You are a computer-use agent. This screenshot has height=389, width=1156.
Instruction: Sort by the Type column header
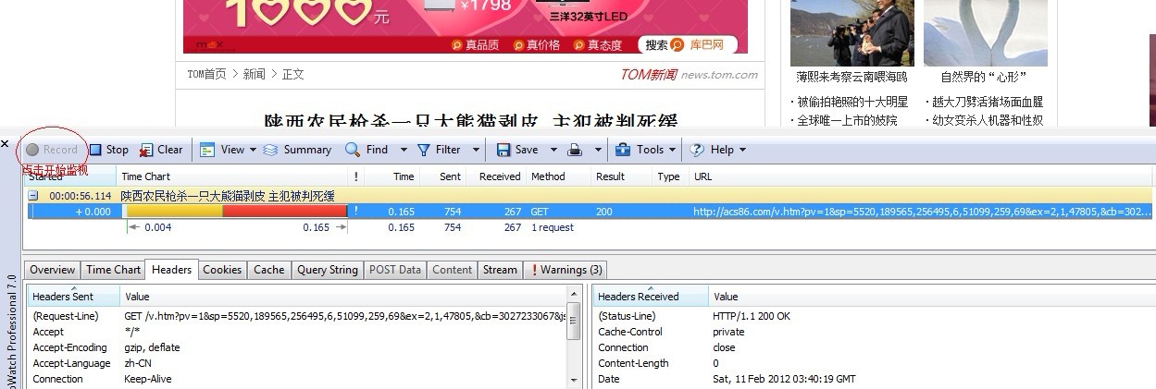pyautogui.click(x=670, y=176)
